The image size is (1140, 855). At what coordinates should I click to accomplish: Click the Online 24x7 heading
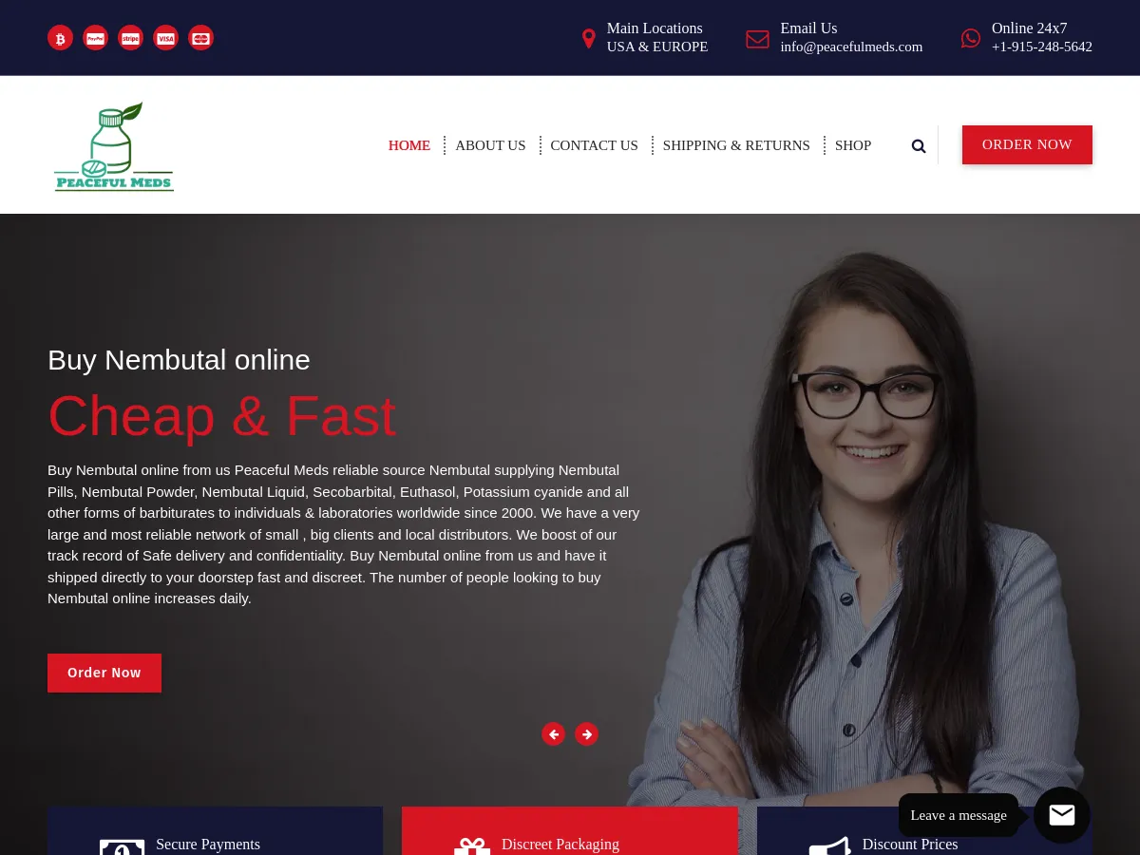coord(1029,28)
